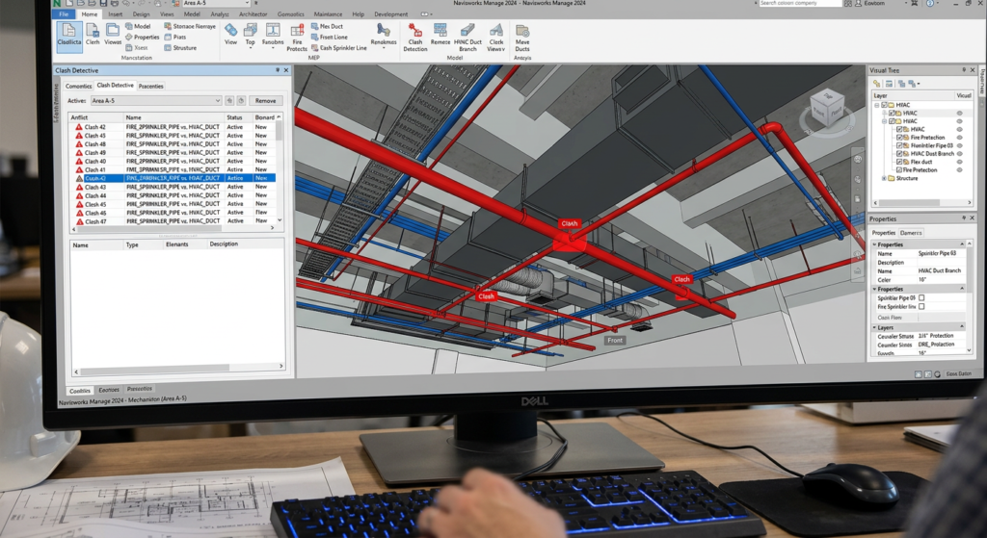This screenshot has height=538, width=987.
Task: Switch to Comonties tab in Clash Detective
Action: click(79, 86)
